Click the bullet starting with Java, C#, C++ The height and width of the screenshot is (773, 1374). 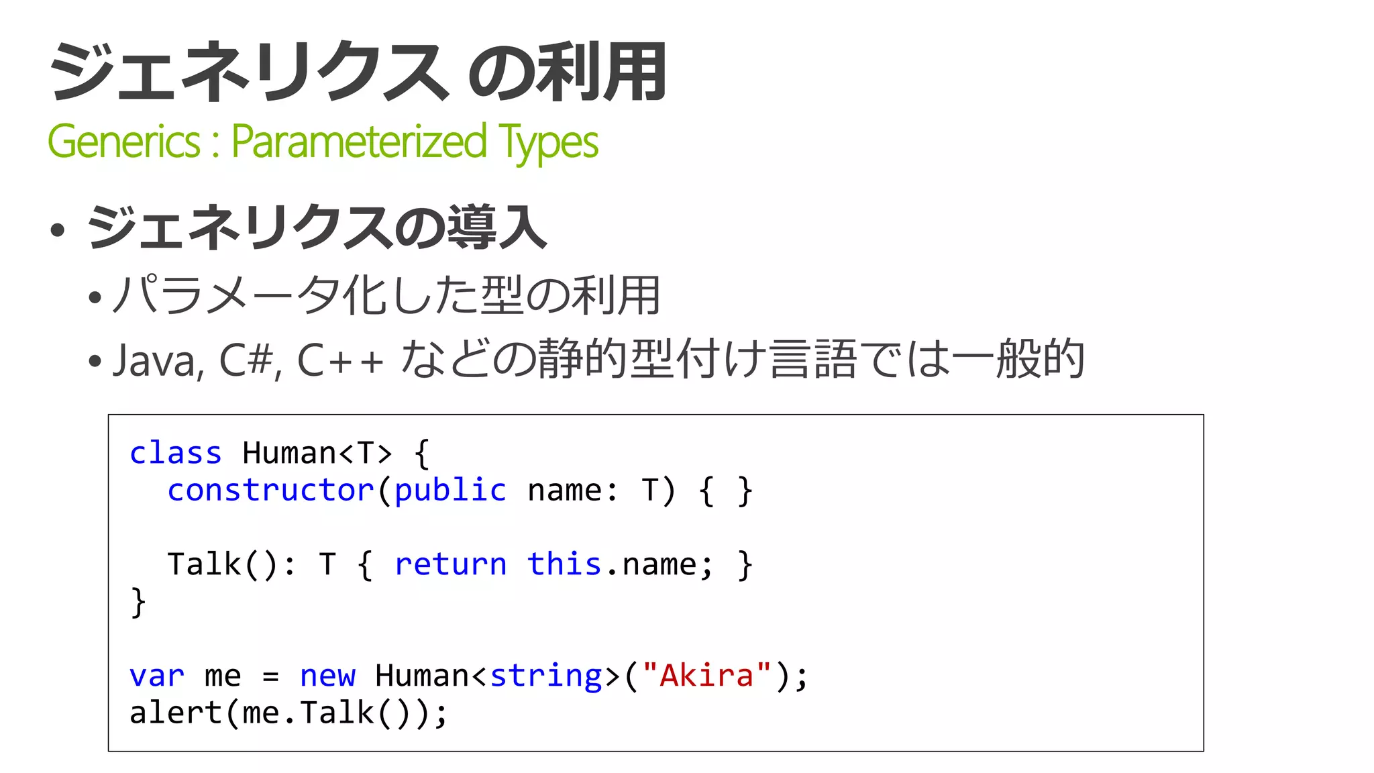[x=598, y=360]
